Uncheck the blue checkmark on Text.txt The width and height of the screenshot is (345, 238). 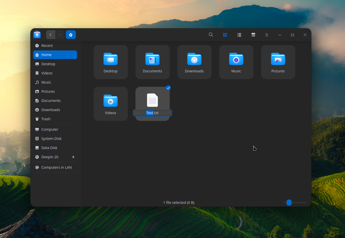168,88
